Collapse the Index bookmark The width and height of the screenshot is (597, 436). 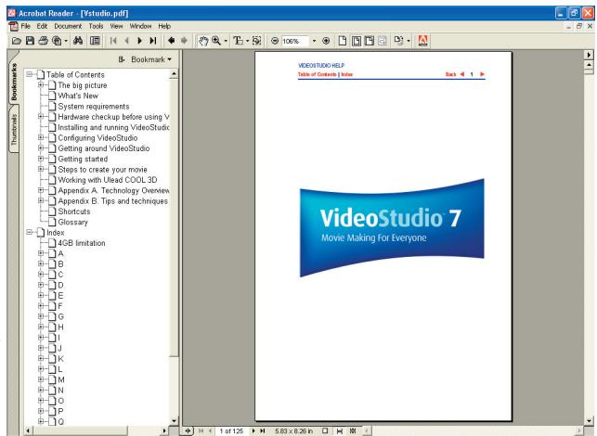(30, 232)
